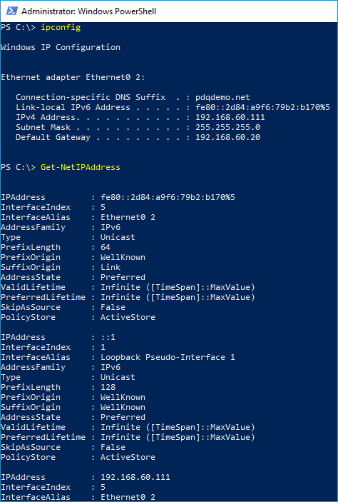Image resolution: width=338 pixels, height=502 pixels.
Task: Click the pdqdemo.net DNS suffix value
Action: point(222,97)
